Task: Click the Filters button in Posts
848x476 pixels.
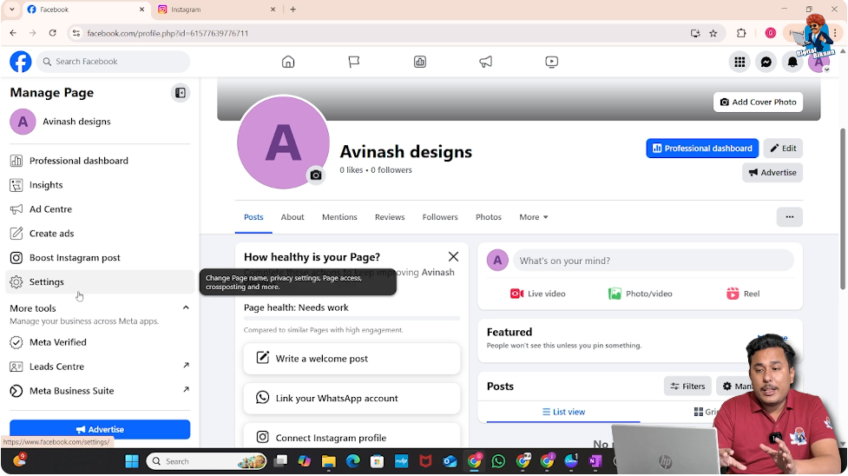Action: 687,387
